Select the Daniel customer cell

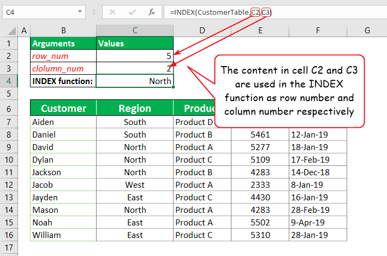(x=63, y=134)
